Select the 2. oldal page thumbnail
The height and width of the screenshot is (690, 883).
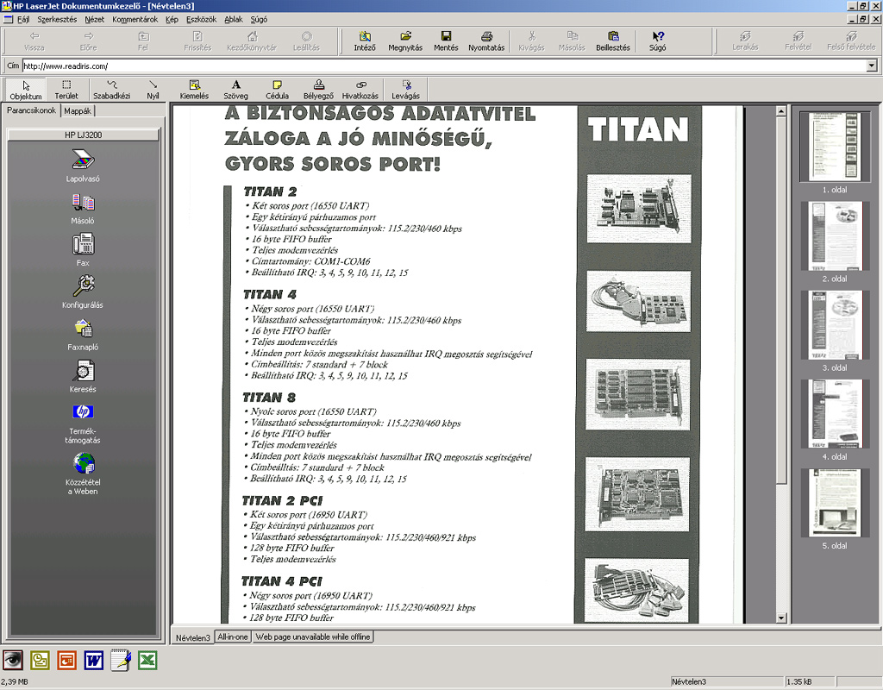835,235
